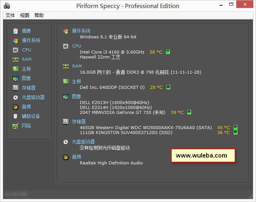Click monitor icon next to 图像 summary heading

click(66, 97)
